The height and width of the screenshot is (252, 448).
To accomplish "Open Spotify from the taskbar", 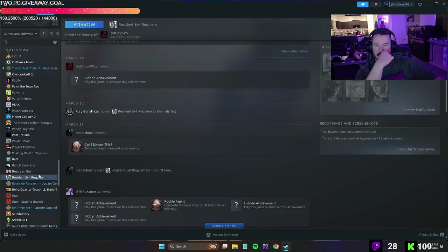I will coord(255,246).
